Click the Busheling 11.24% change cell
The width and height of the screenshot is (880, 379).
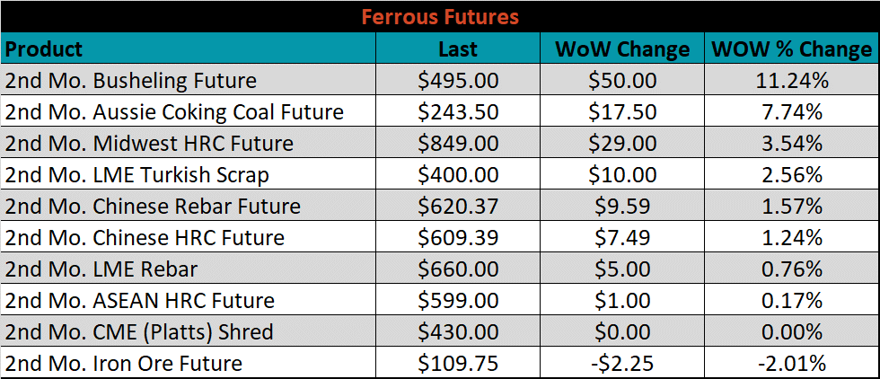792,80
